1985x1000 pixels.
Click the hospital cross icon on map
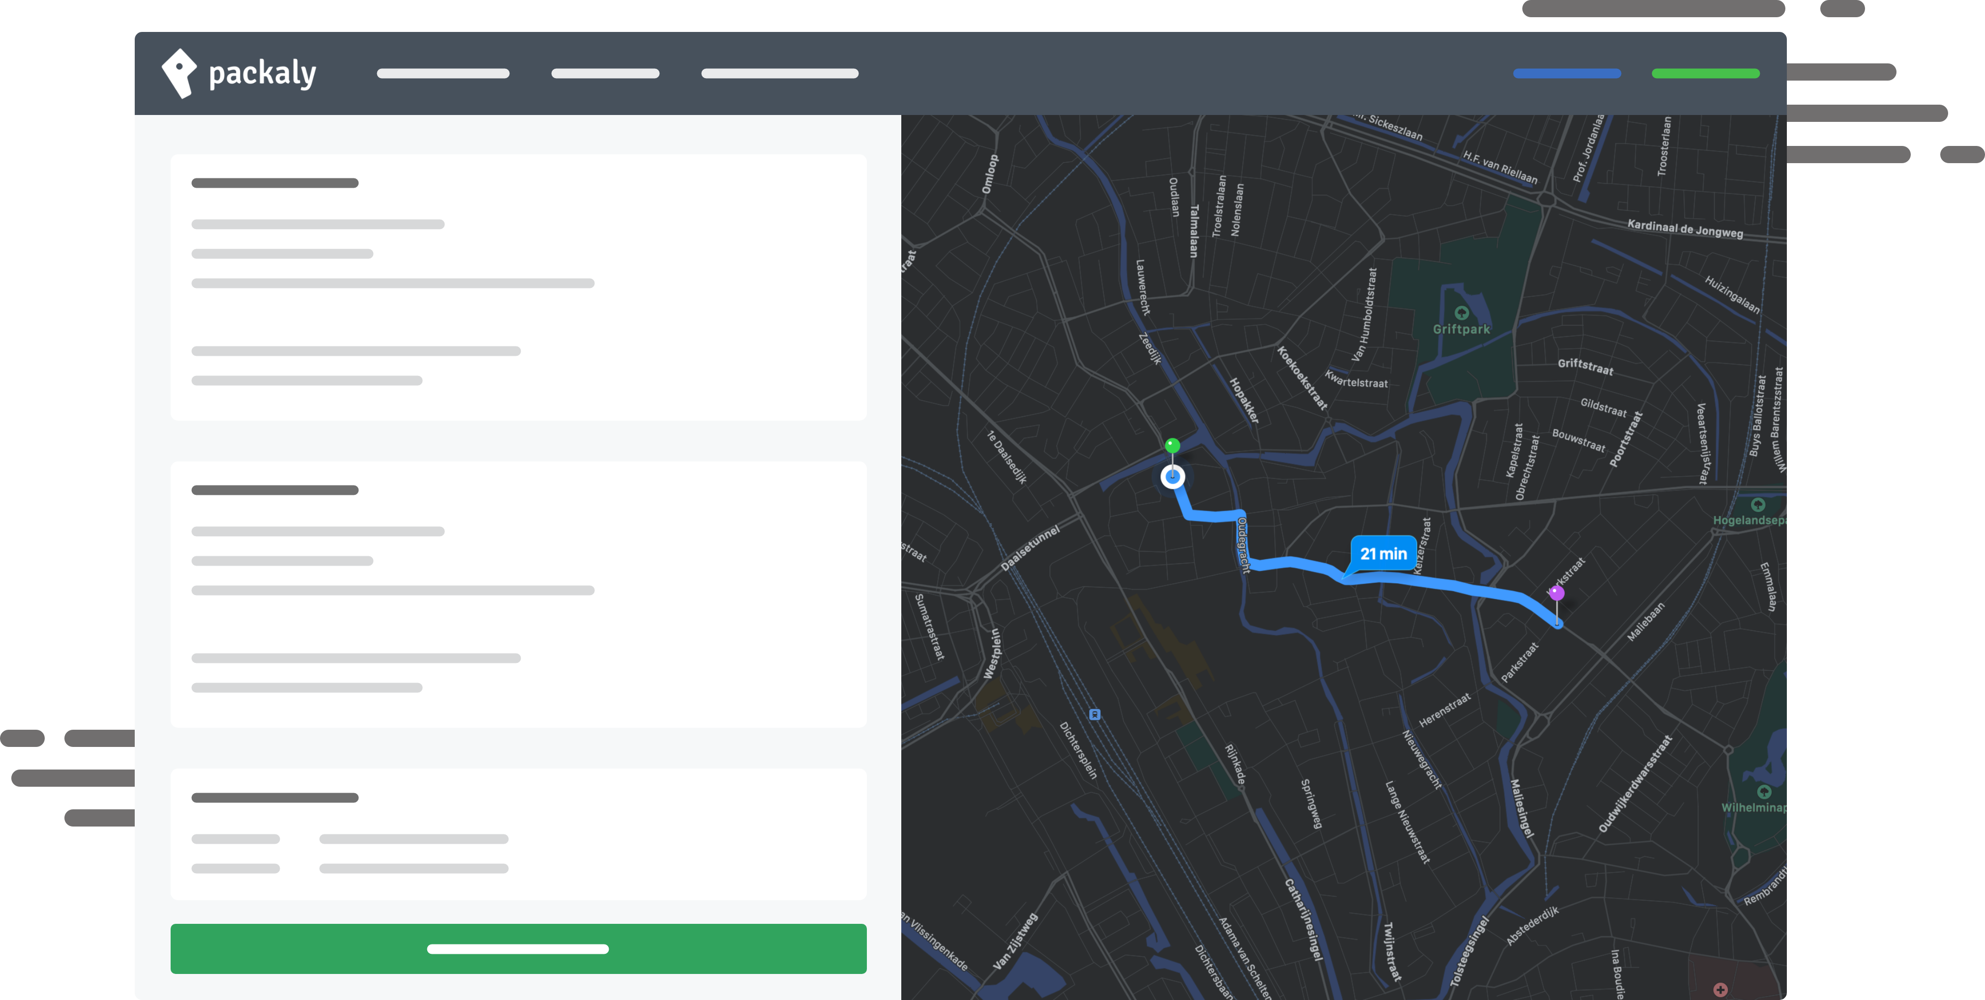(1720, 989)
